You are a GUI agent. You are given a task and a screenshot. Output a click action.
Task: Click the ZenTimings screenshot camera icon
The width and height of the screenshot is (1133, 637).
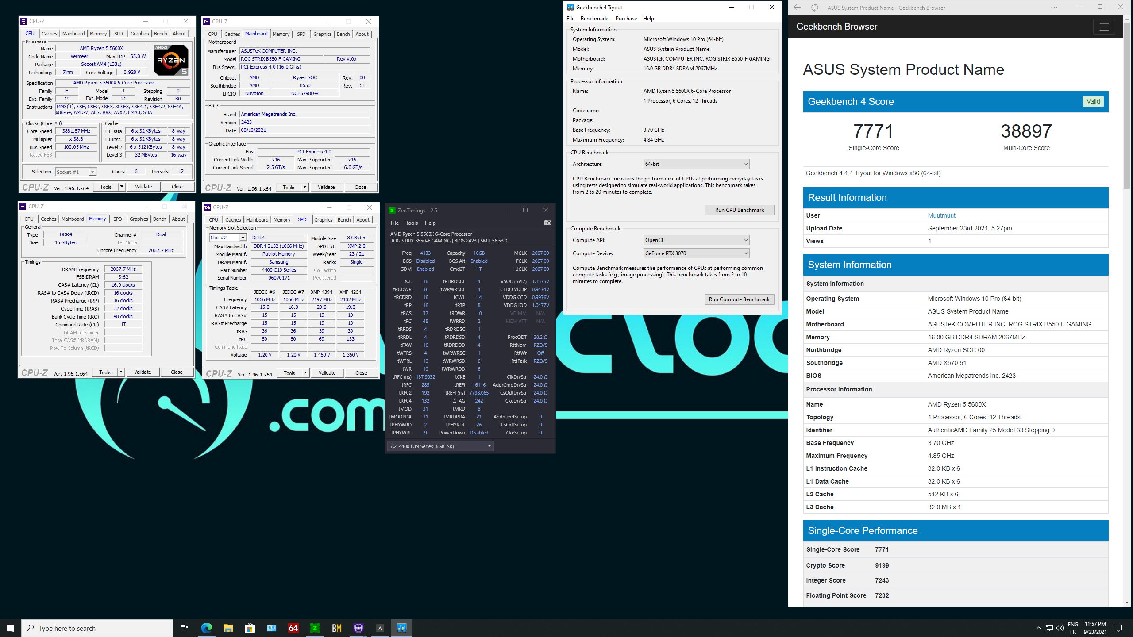(547, 223)
